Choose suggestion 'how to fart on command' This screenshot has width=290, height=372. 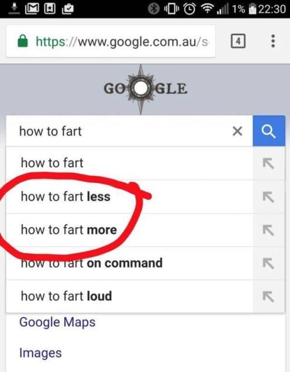[x=130, y=263]
